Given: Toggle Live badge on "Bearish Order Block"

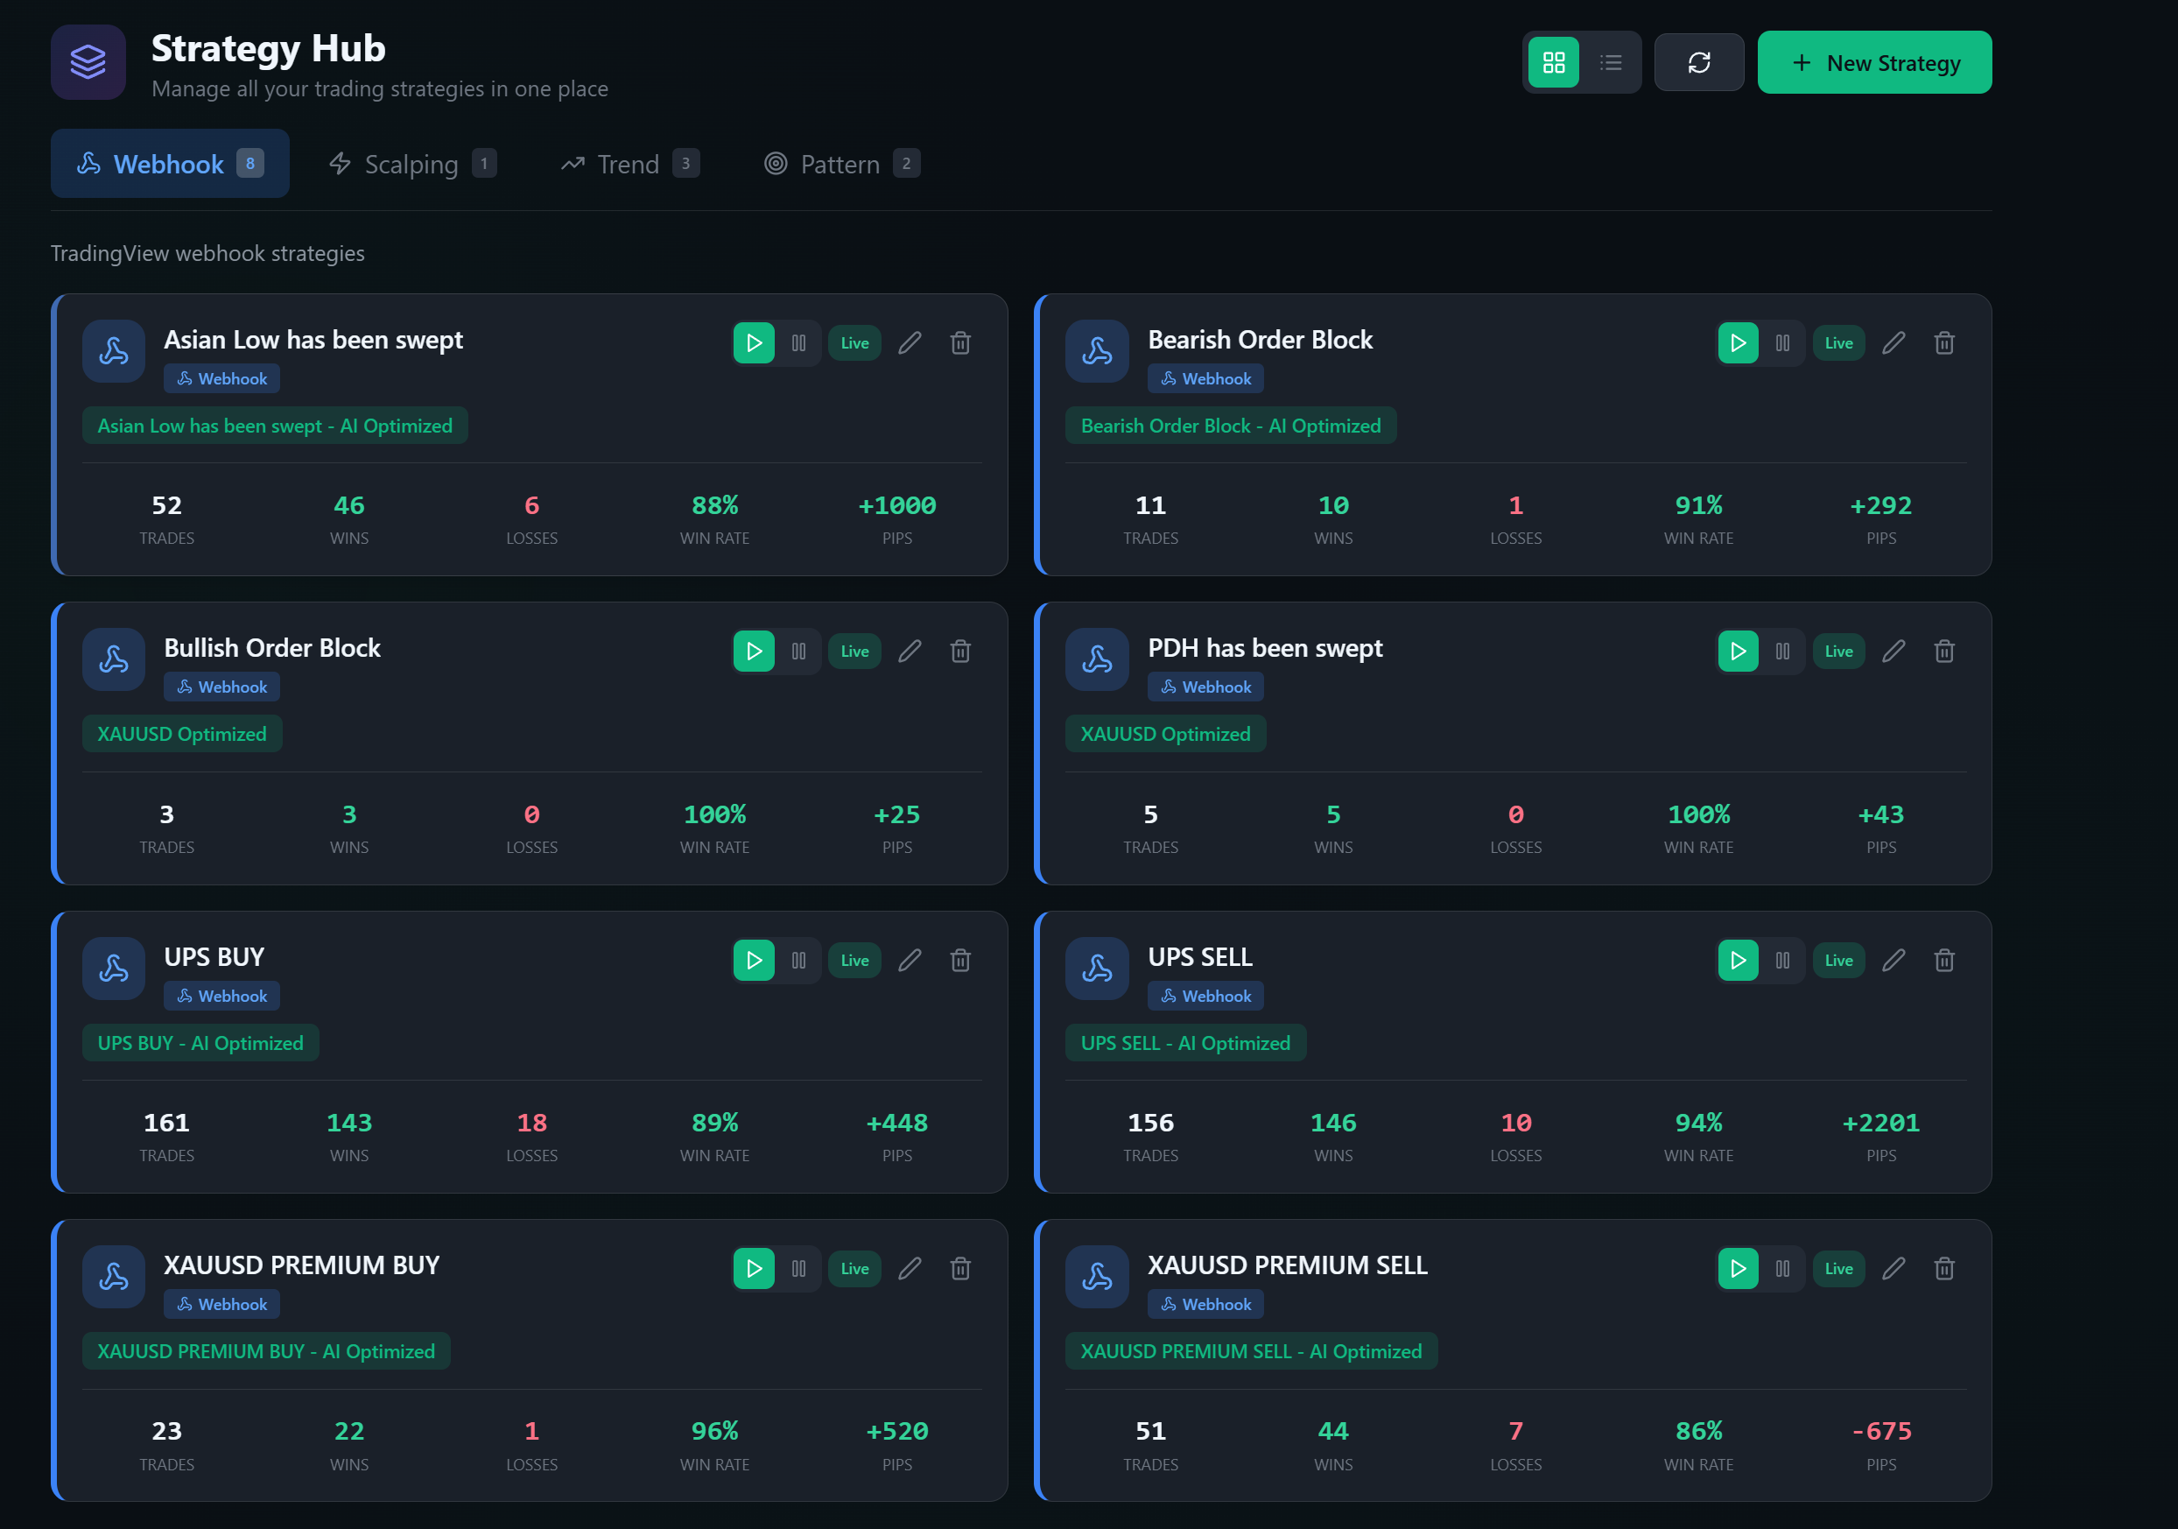Looking at the screenshot, I should (x=1837, y=342).
